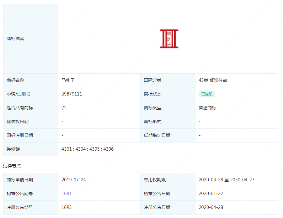The height and width of the screenshot is (218, 283).
Task: Click the 商标图案 row label
Action: 15,39
